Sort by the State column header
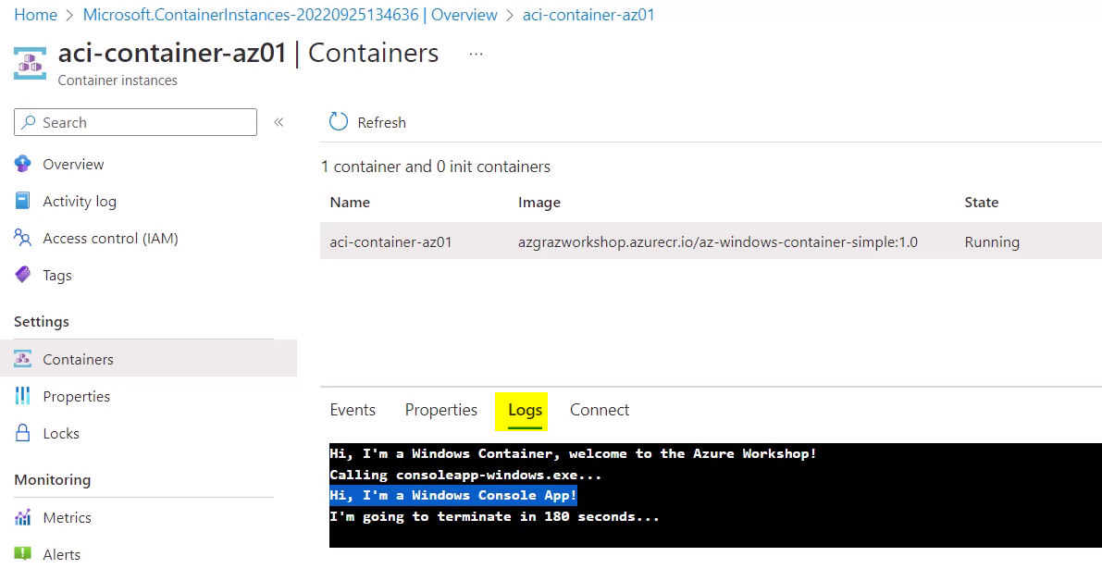This screenshot has height=581, width=1102. coord(981,203)
